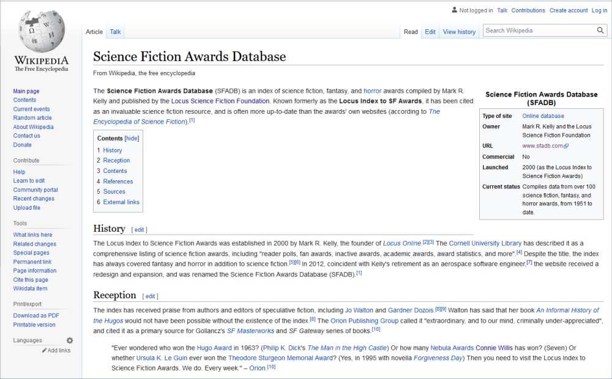The image size is (612, 379).
Task: Open the Gardner Dozois link
Action: (411, 311)
